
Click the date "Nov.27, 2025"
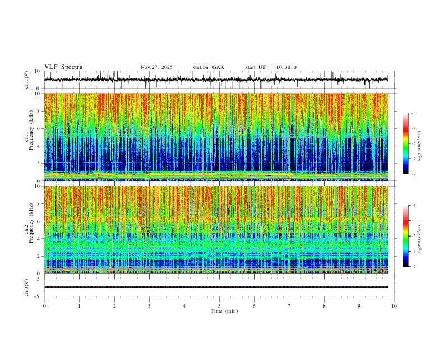[x=156, y=67]
